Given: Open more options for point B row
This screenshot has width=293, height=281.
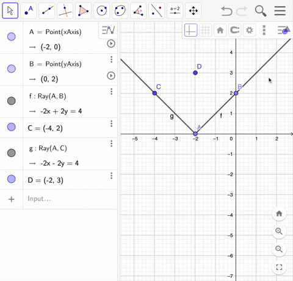Looking at the screenshot, I should click(111, 59).
